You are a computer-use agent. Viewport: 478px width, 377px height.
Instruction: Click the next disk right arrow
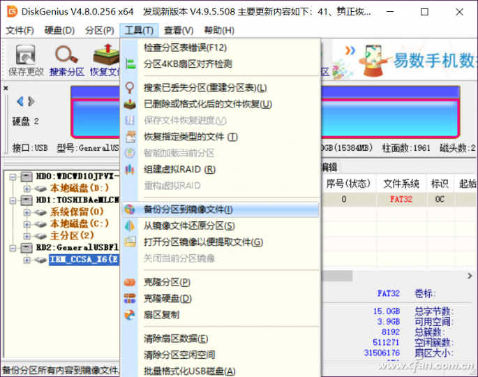(31, 101)
